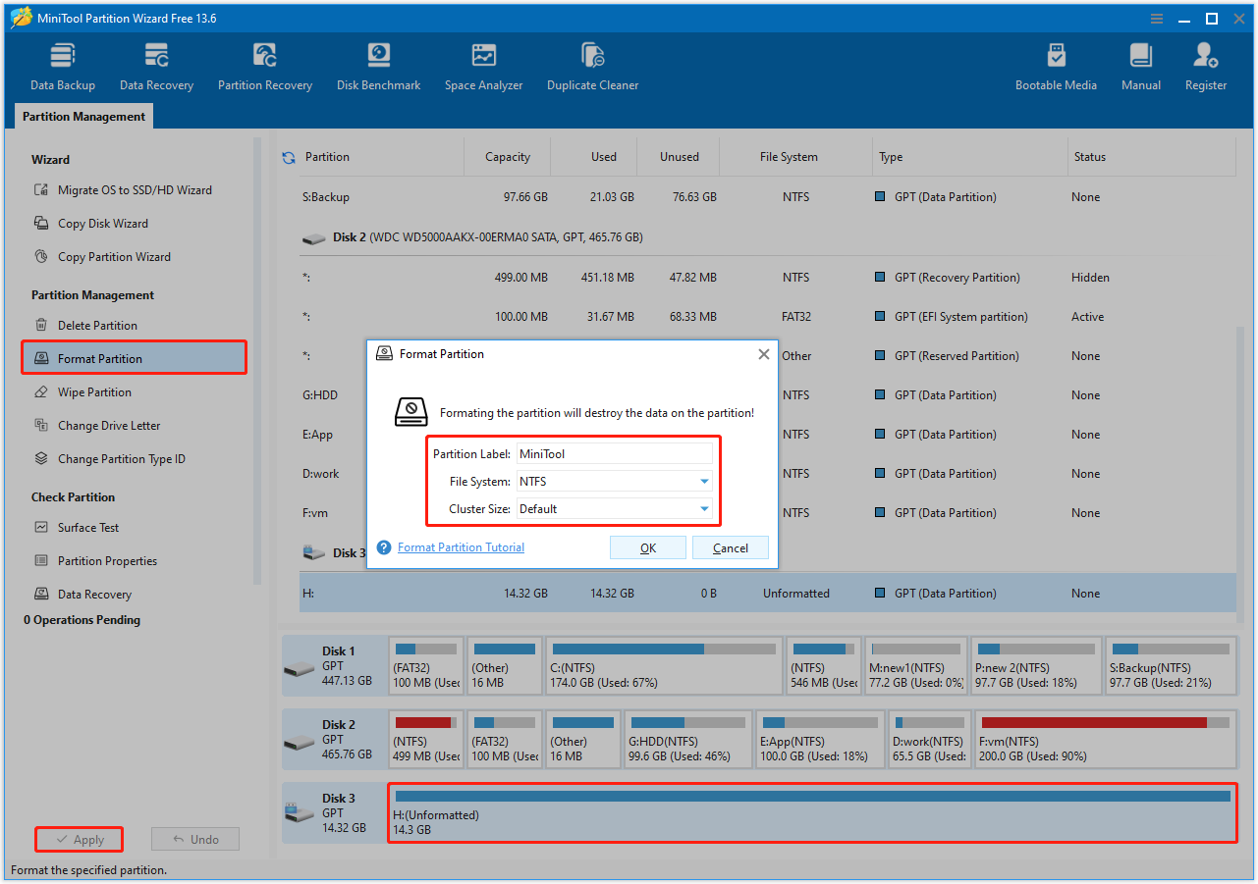The height and width of the screenshot is (884, 1258).
Task: Select the Disk 2 header row
Action: (x=767, y=237)
